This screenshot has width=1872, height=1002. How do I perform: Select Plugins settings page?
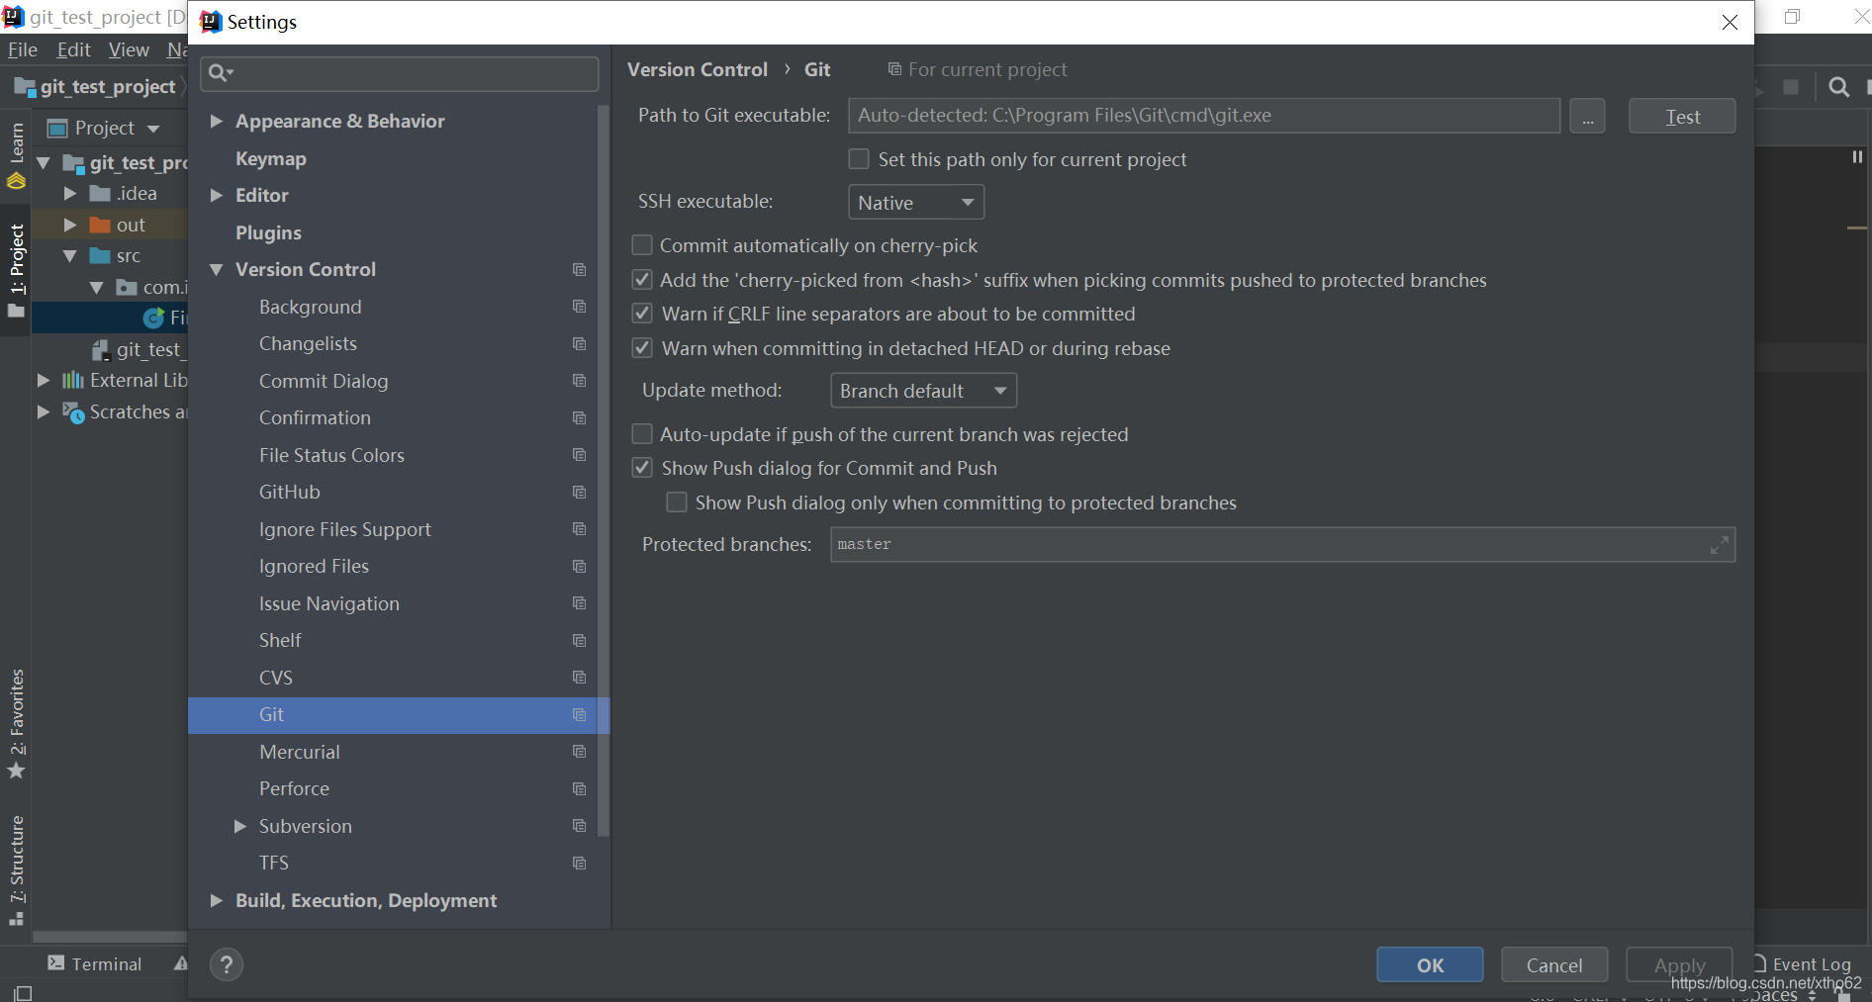(268, 232)
